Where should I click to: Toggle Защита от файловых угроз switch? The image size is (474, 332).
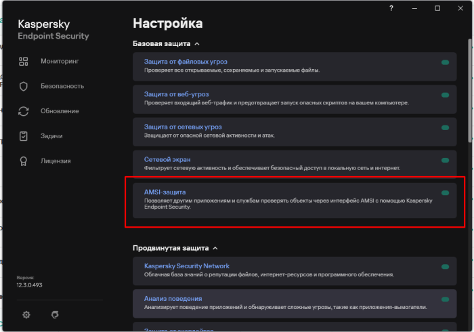click(445, 62)
